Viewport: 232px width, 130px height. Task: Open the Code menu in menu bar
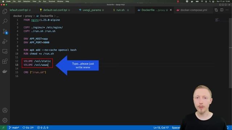pyautogui.click(x=8, y=1)
